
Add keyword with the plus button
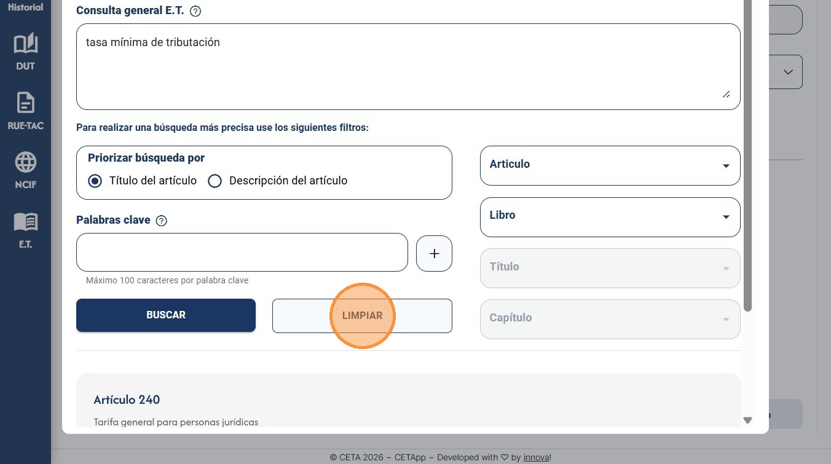434,253
